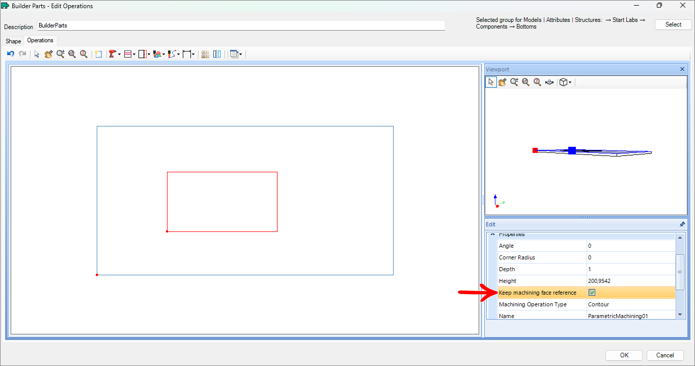The height and width of the screenshot is (366, 695).
Task: Open the windows layout dropdown
Action: click(240, 54)
